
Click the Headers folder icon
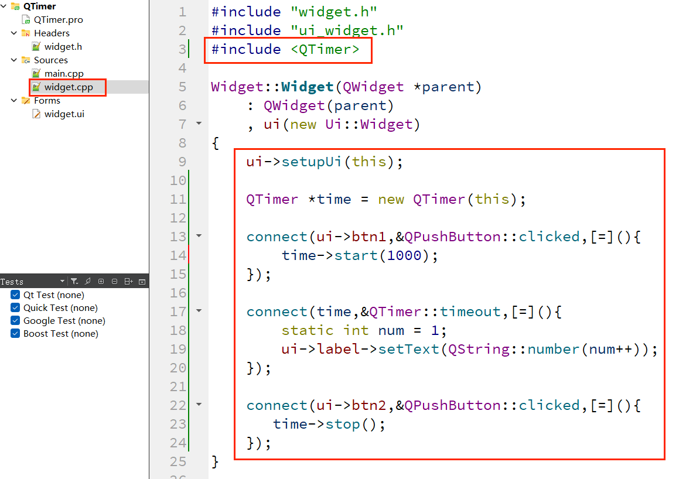click(x=26, y=33)
